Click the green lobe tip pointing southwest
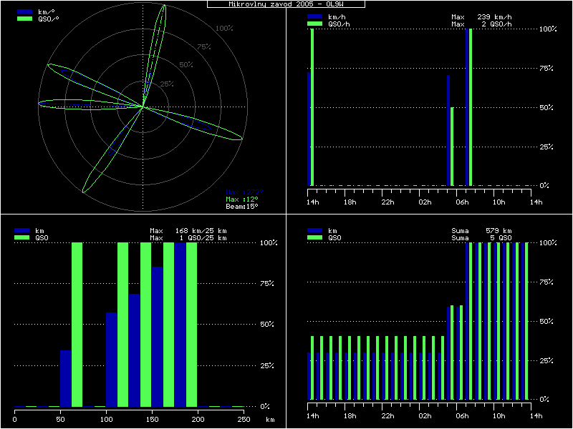Viewport: 573px width, 429px height. click(x=84, y=191)
